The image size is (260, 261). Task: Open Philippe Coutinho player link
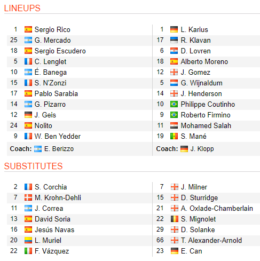coord(208,105)
